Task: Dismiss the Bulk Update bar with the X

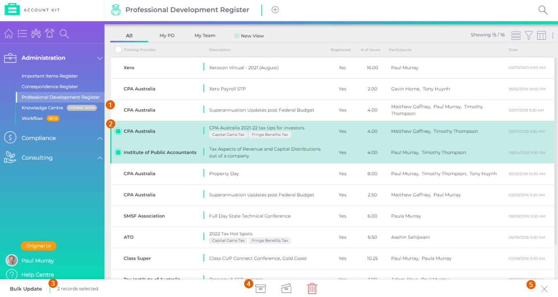Action: point(544,289)
